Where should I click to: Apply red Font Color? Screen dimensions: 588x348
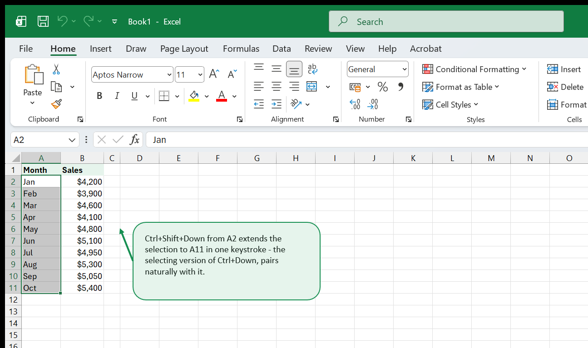pos(222,96)
